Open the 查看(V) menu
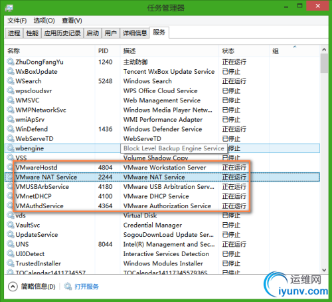Viewport: 332px width, 302px height. pos(72,21)
